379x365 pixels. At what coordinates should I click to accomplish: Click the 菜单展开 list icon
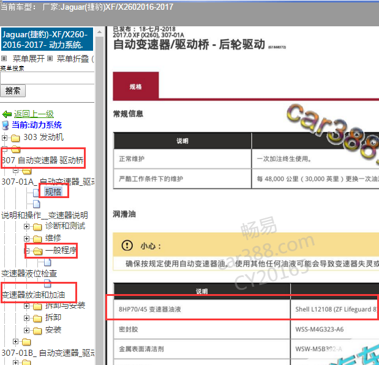point(4,59)
